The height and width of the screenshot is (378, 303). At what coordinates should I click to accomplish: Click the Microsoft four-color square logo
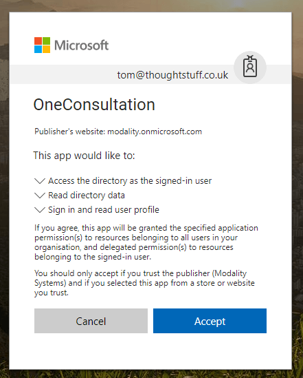[42, 45]
